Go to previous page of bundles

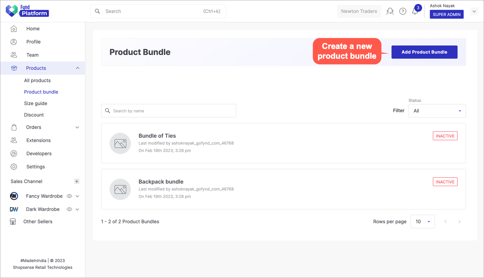coord(445,222)
